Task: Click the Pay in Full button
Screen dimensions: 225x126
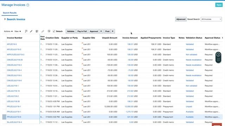Action: click(82, 31)
